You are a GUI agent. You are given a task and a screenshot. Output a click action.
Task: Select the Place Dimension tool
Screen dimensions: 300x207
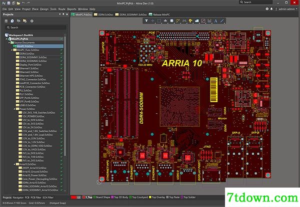209,21
